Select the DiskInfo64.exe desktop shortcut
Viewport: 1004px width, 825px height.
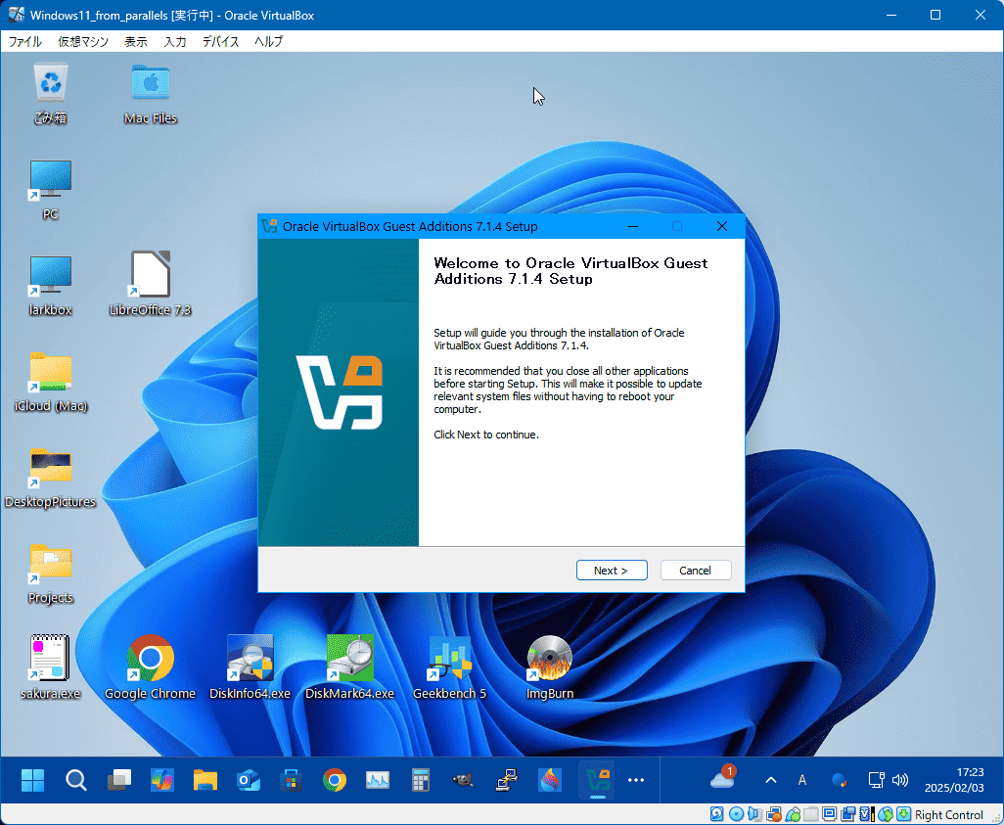(250, 667)
